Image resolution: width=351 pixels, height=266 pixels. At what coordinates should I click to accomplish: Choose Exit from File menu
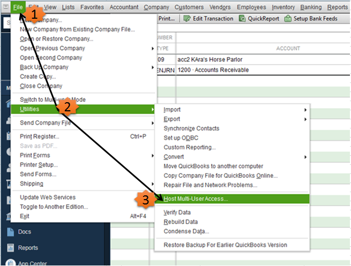pyautogui.click(x=25, y=216)
